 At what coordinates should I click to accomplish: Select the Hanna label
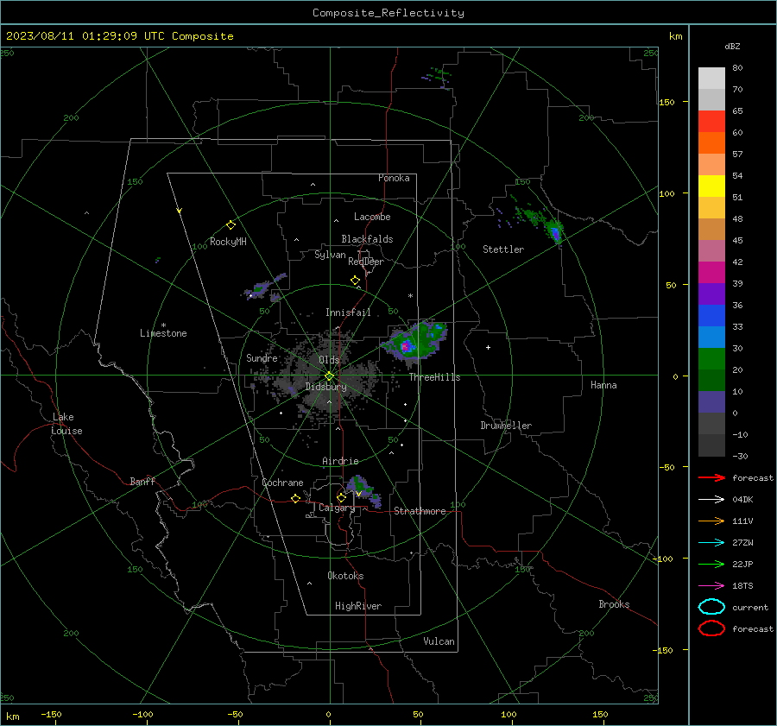tap(603, 385)
